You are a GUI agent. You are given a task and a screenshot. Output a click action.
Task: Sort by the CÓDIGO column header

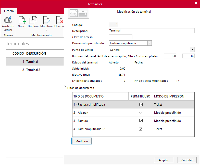16,53
